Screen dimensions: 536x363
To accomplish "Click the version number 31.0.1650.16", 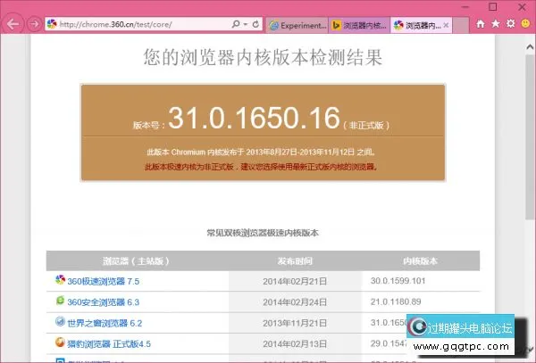I will pyautogui.click(x=254, y=118).
